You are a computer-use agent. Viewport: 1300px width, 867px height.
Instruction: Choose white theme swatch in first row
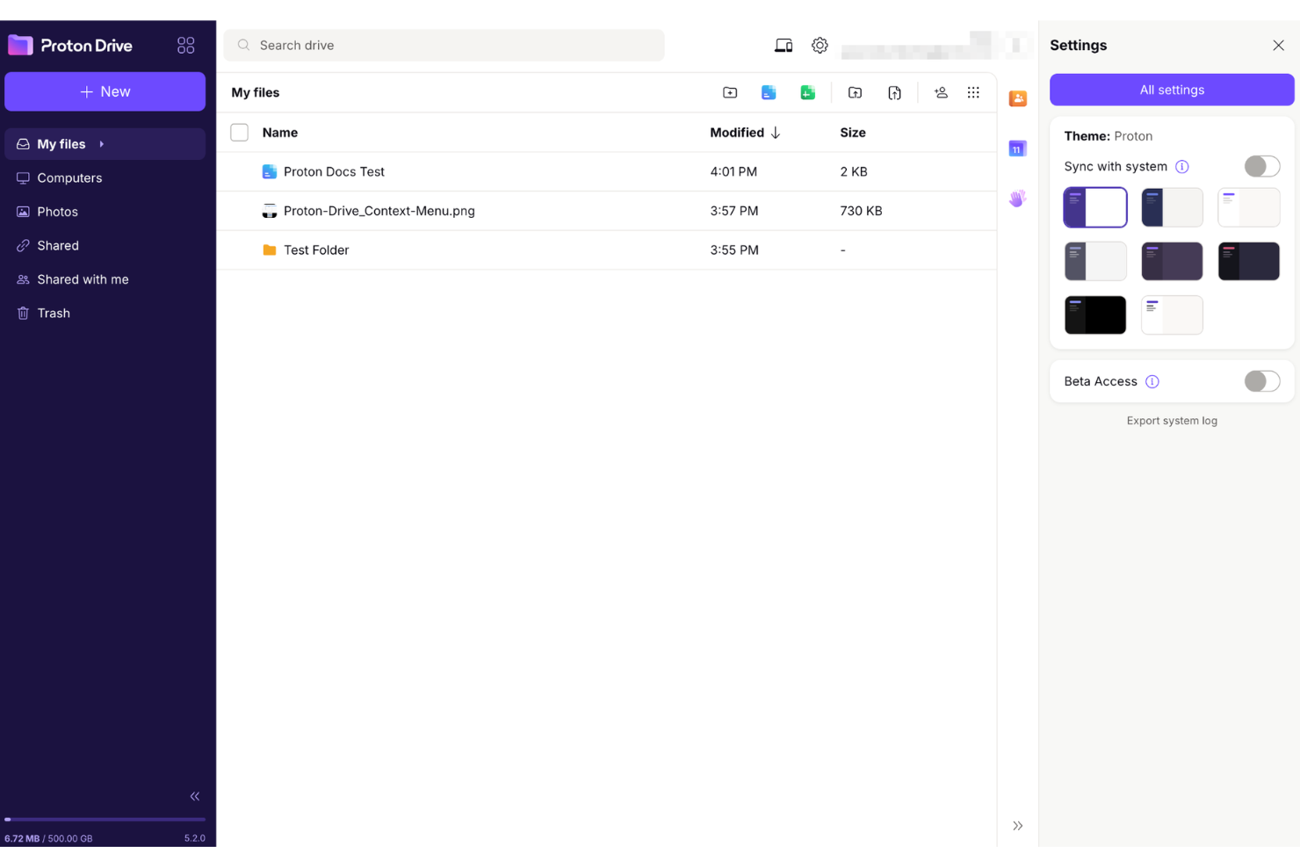[x=1248, y=207]
